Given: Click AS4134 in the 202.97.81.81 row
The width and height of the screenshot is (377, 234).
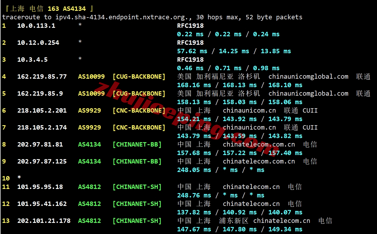Looking at the screenshot, I should [x=90, y=144].
